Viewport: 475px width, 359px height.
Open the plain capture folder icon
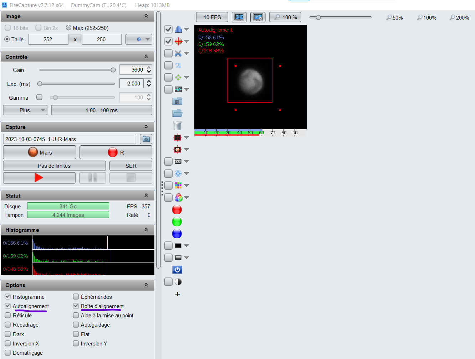(x=177, y=113)
